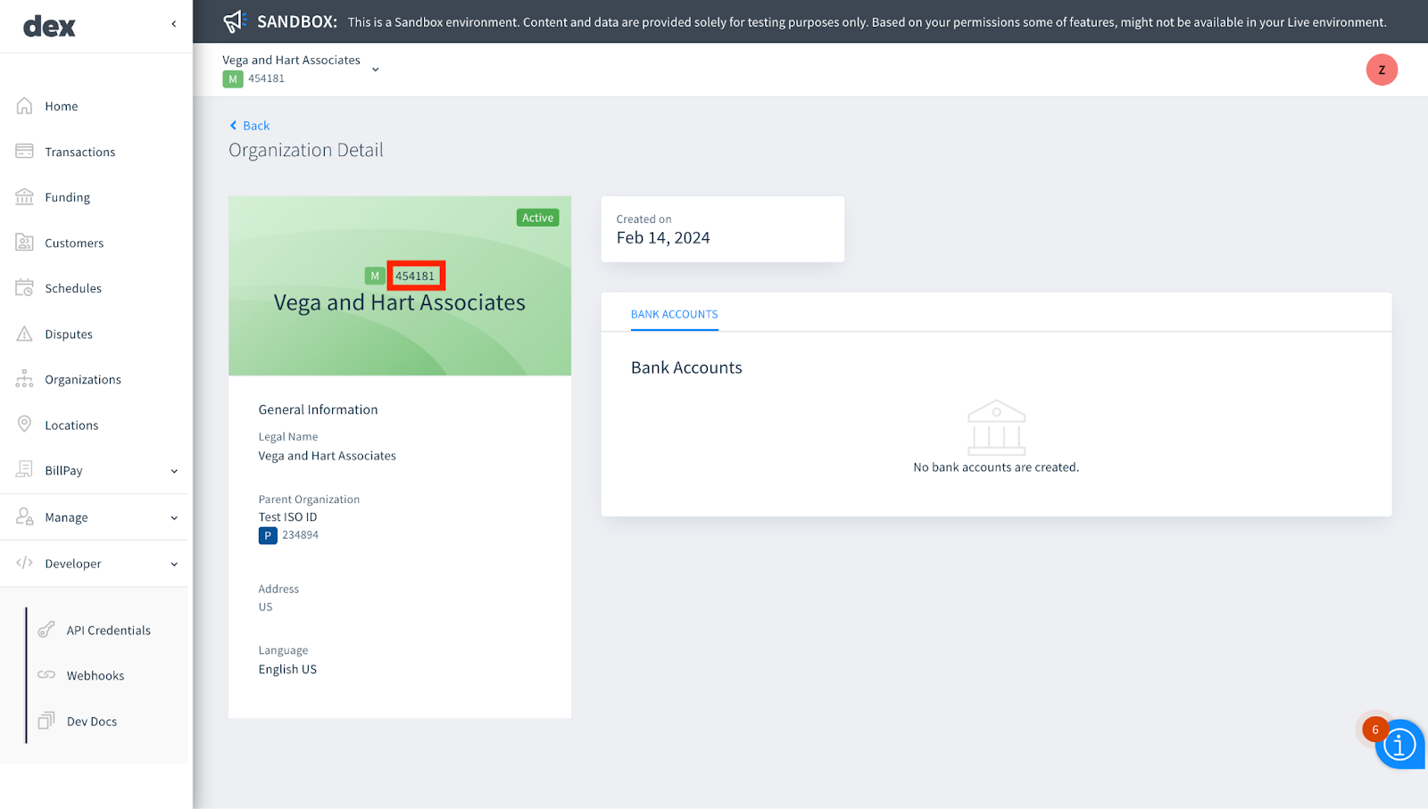Open the Vega and Hart Associates organization dropdown

click(x=375, y=68)
